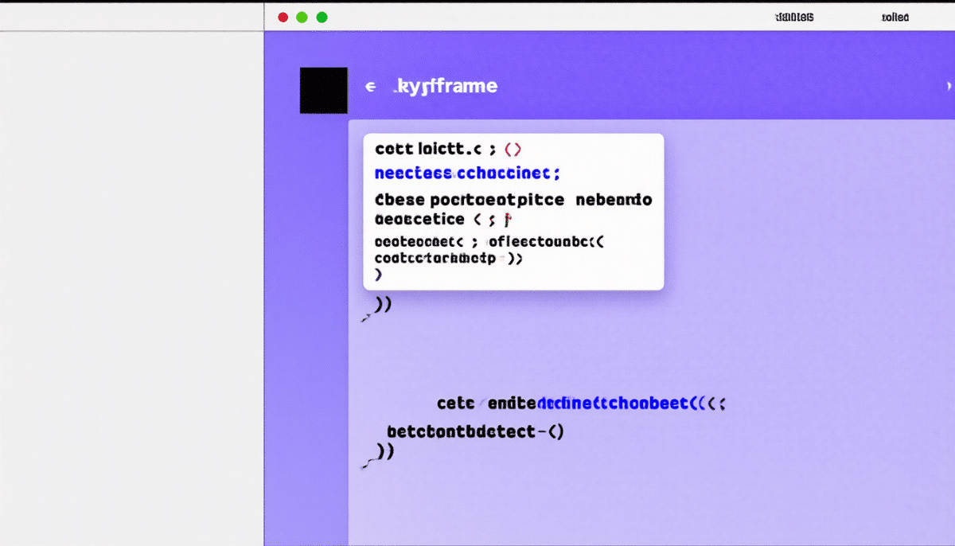Open the "tolled" item in title bar
The height and width of the screenshot is (546, 955).
point(895,17)
